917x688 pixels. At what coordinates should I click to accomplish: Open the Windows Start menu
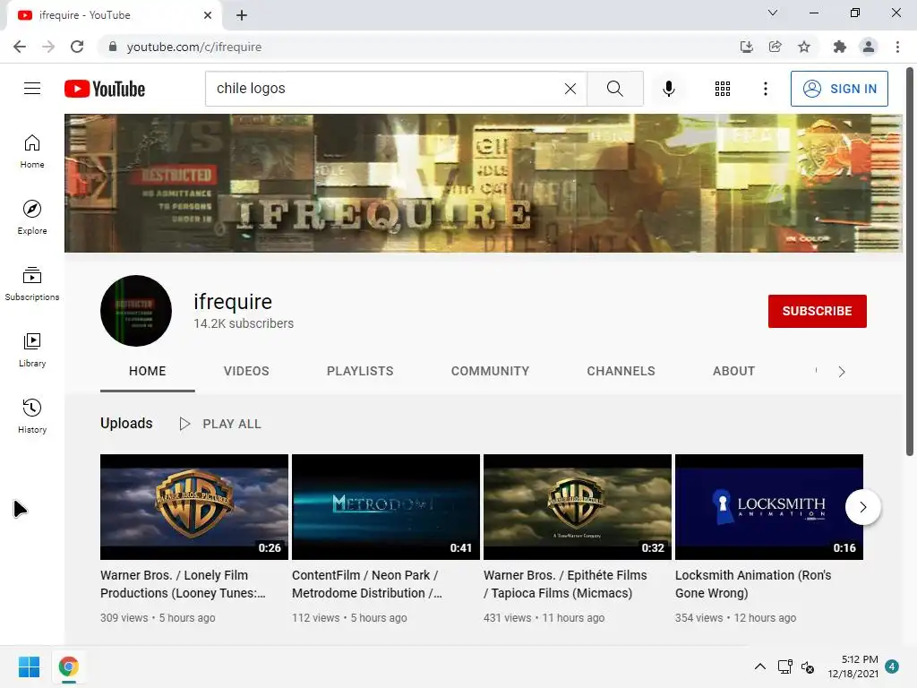[29, 666]
